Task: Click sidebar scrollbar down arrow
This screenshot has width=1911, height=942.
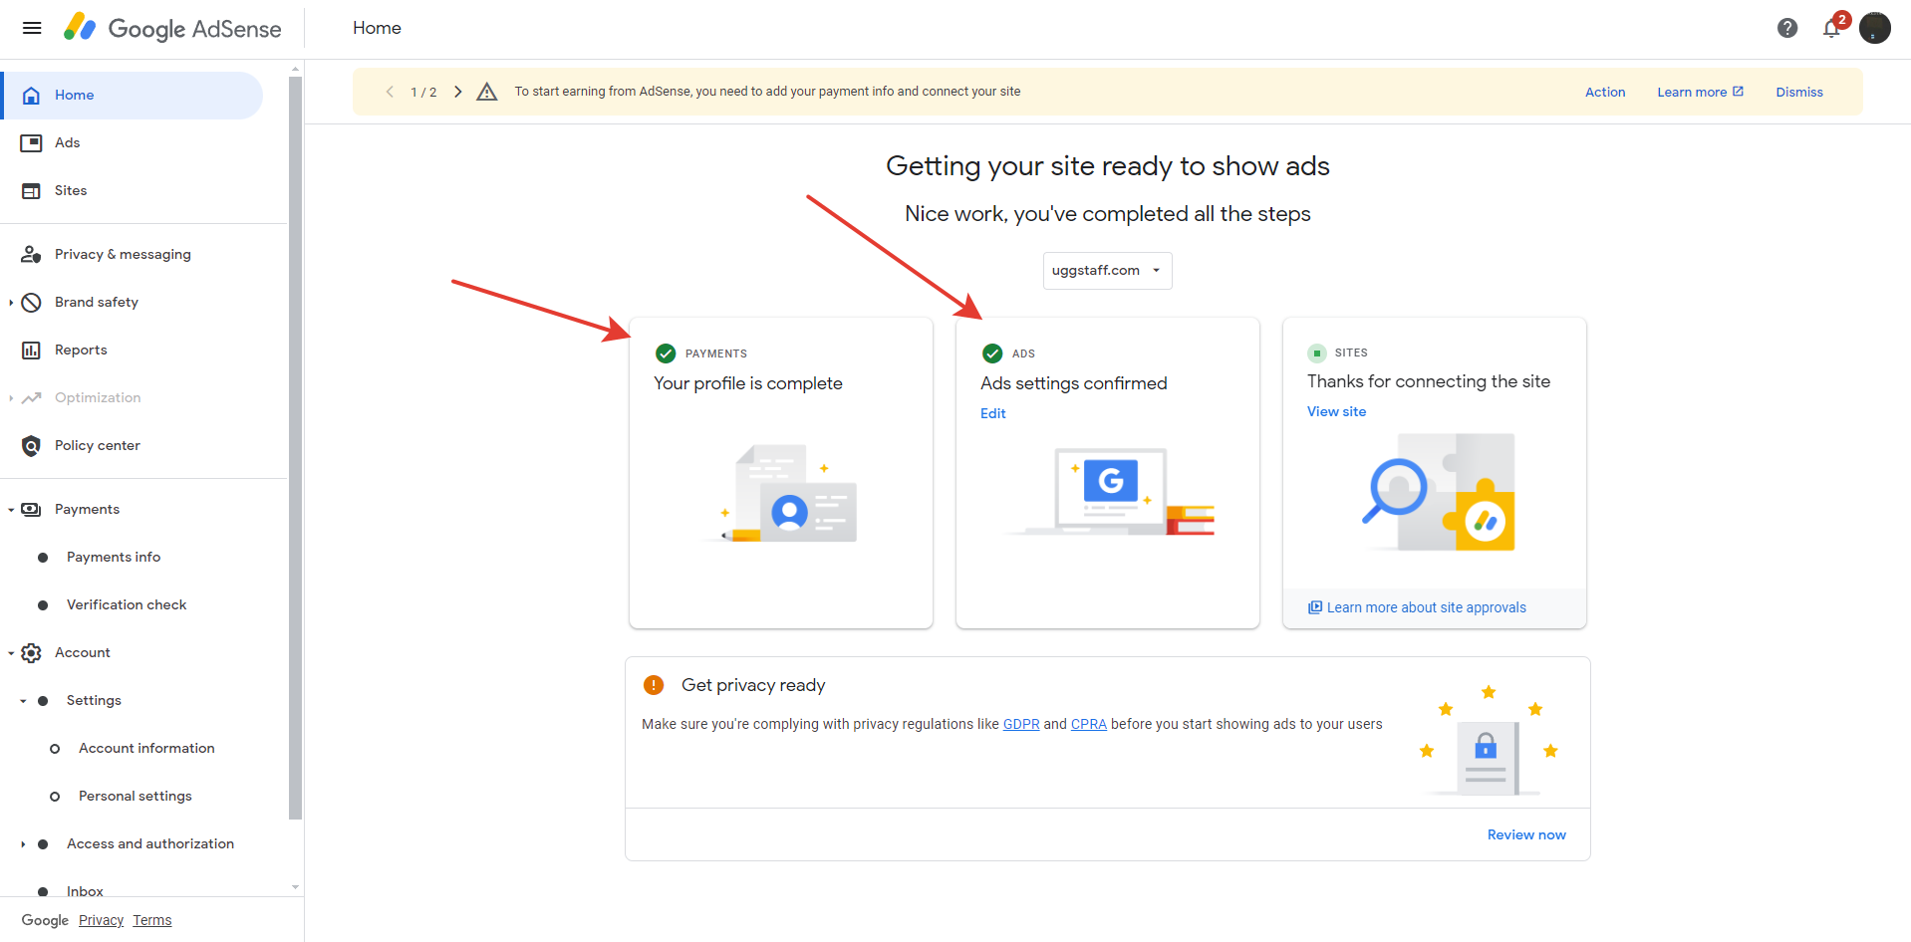Action: tap(295, 887)
